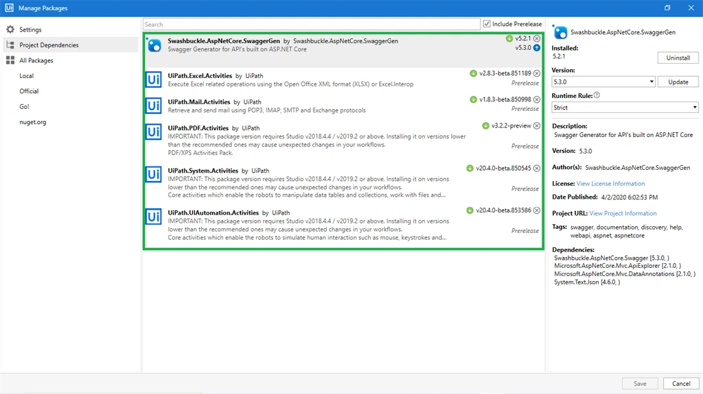703x394 pixels.
Task: Select Official package feed
Action: coord(29,91)
